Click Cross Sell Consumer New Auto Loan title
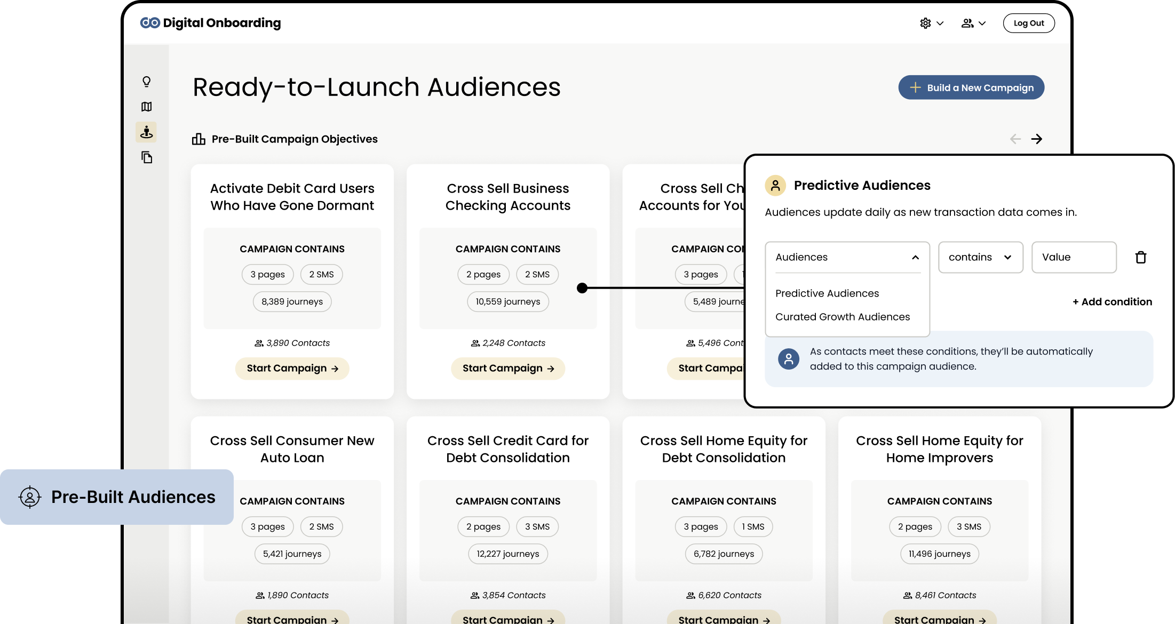This screenshot has height=624, width=1175. 292,449
